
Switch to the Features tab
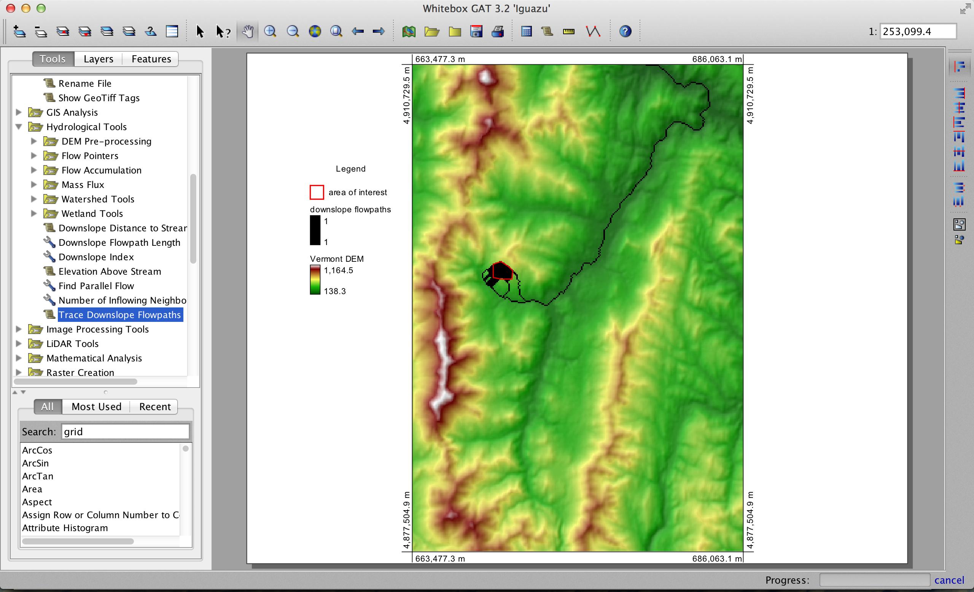click(152, 59)
